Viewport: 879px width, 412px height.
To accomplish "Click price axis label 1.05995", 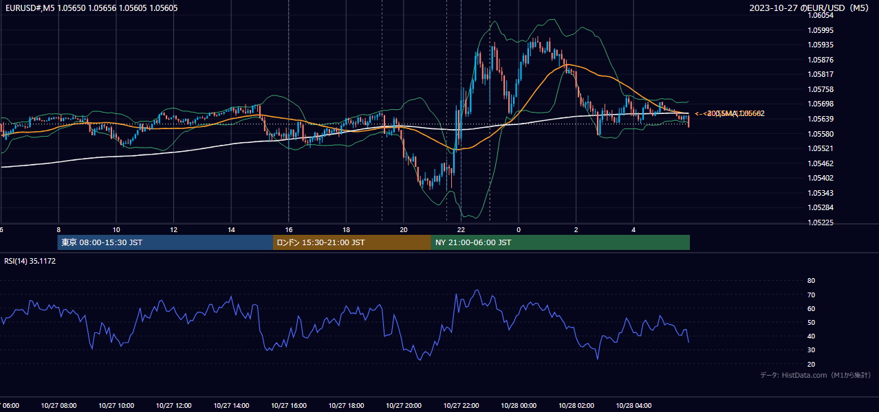I will pos(820,30).
